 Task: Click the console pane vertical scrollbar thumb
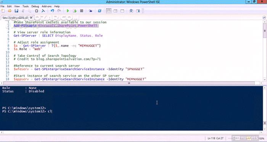pyautogui.click(x=265, y=123)
